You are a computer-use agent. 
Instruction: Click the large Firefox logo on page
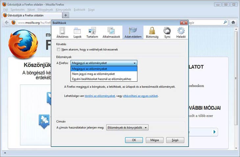(23, 44)
